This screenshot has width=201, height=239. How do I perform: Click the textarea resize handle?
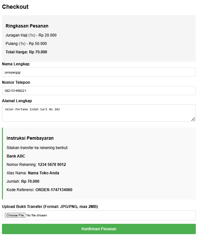[x=193, y=119]
